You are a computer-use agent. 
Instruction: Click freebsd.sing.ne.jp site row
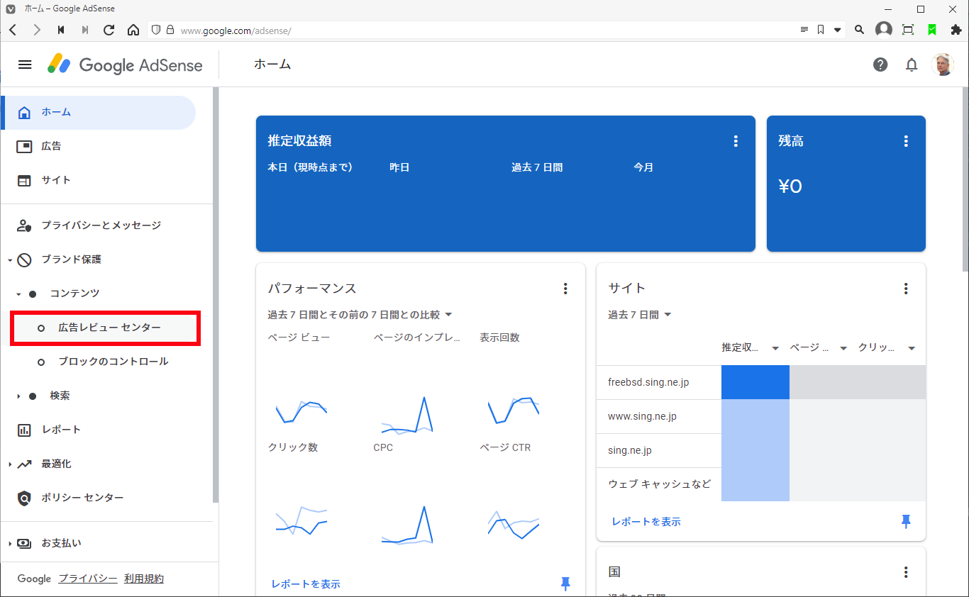(x=761, y=383)
